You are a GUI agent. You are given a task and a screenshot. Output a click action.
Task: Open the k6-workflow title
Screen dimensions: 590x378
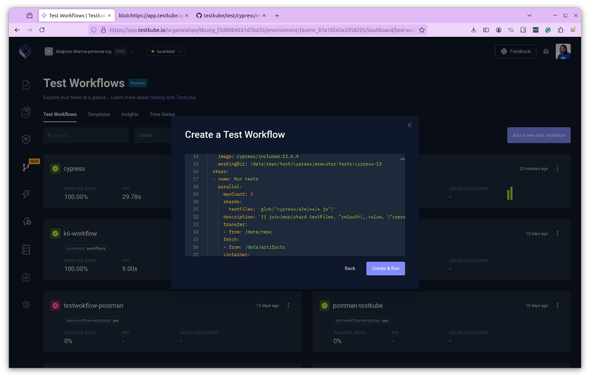click(x=80, y=234)
